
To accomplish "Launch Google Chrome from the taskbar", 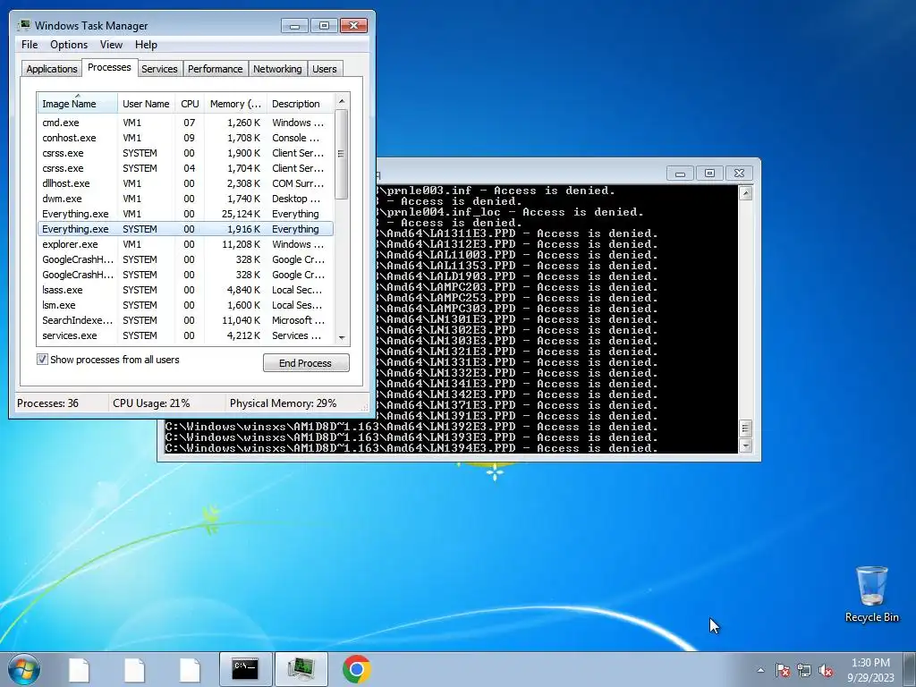I will click(356, 669).
